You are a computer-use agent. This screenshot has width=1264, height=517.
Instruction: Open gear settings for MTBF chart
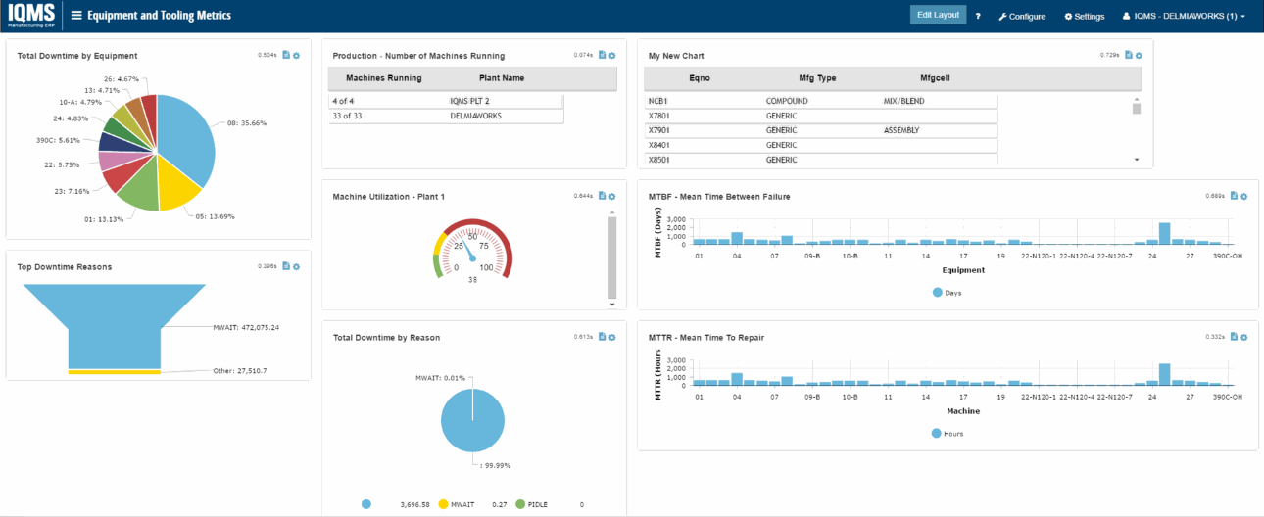pyautogui.click(x=1243, y=196)
